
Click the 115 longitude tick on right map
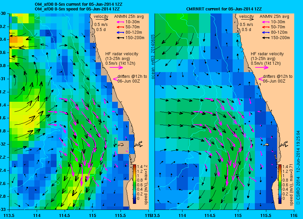(x=238, y=215)
